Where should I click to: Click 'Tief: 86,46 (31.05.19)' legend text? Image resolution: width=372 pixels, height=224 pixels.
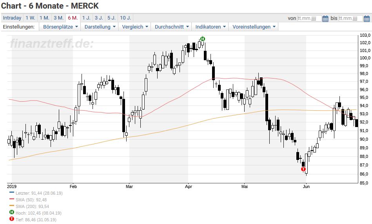36,220
